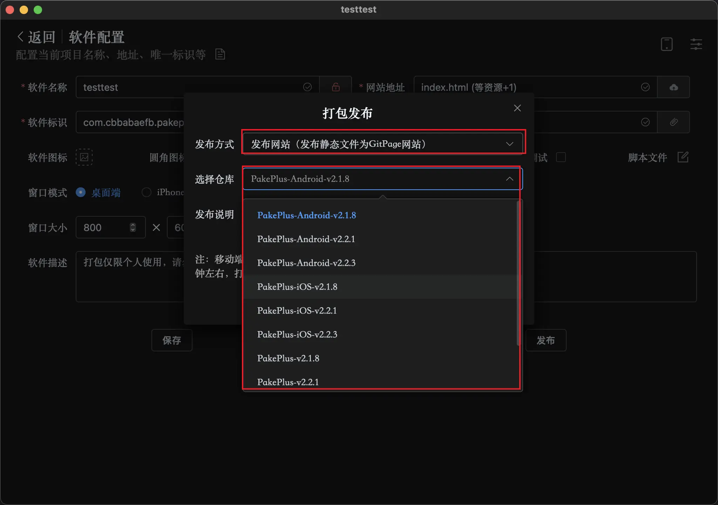Click the red unlock icon next to software name

336,87
